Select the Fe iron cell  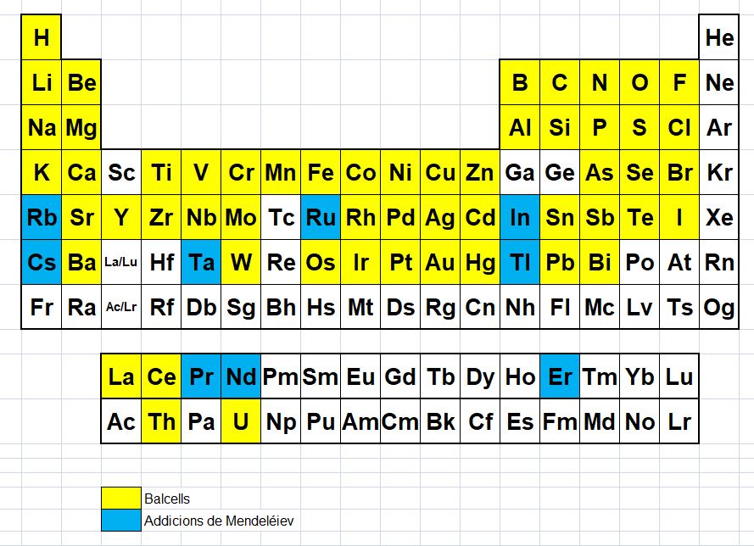click(x=321, y=173)
